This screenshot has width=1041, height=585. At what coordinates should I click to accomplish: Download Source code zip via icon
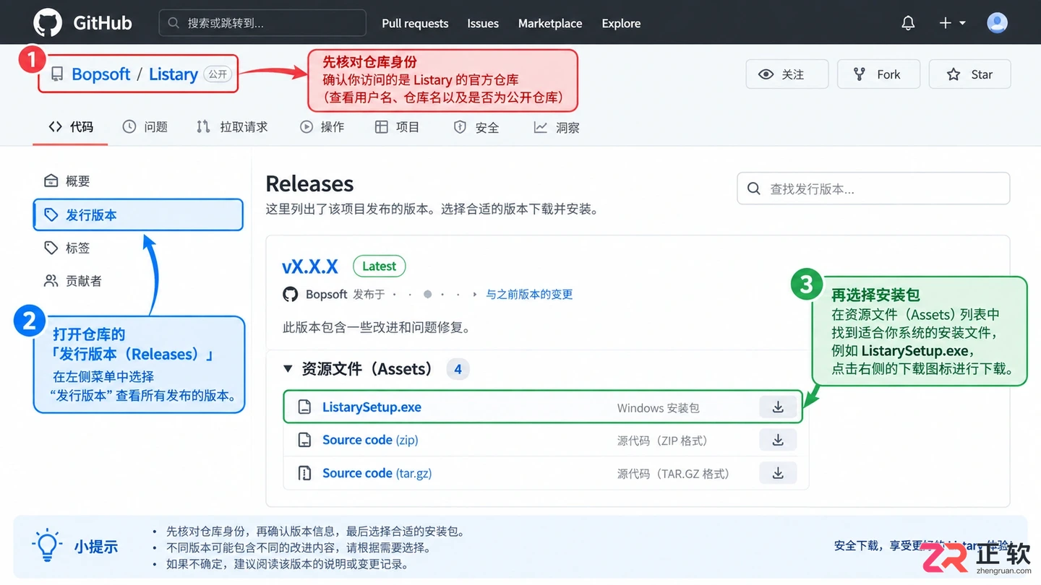778,440
